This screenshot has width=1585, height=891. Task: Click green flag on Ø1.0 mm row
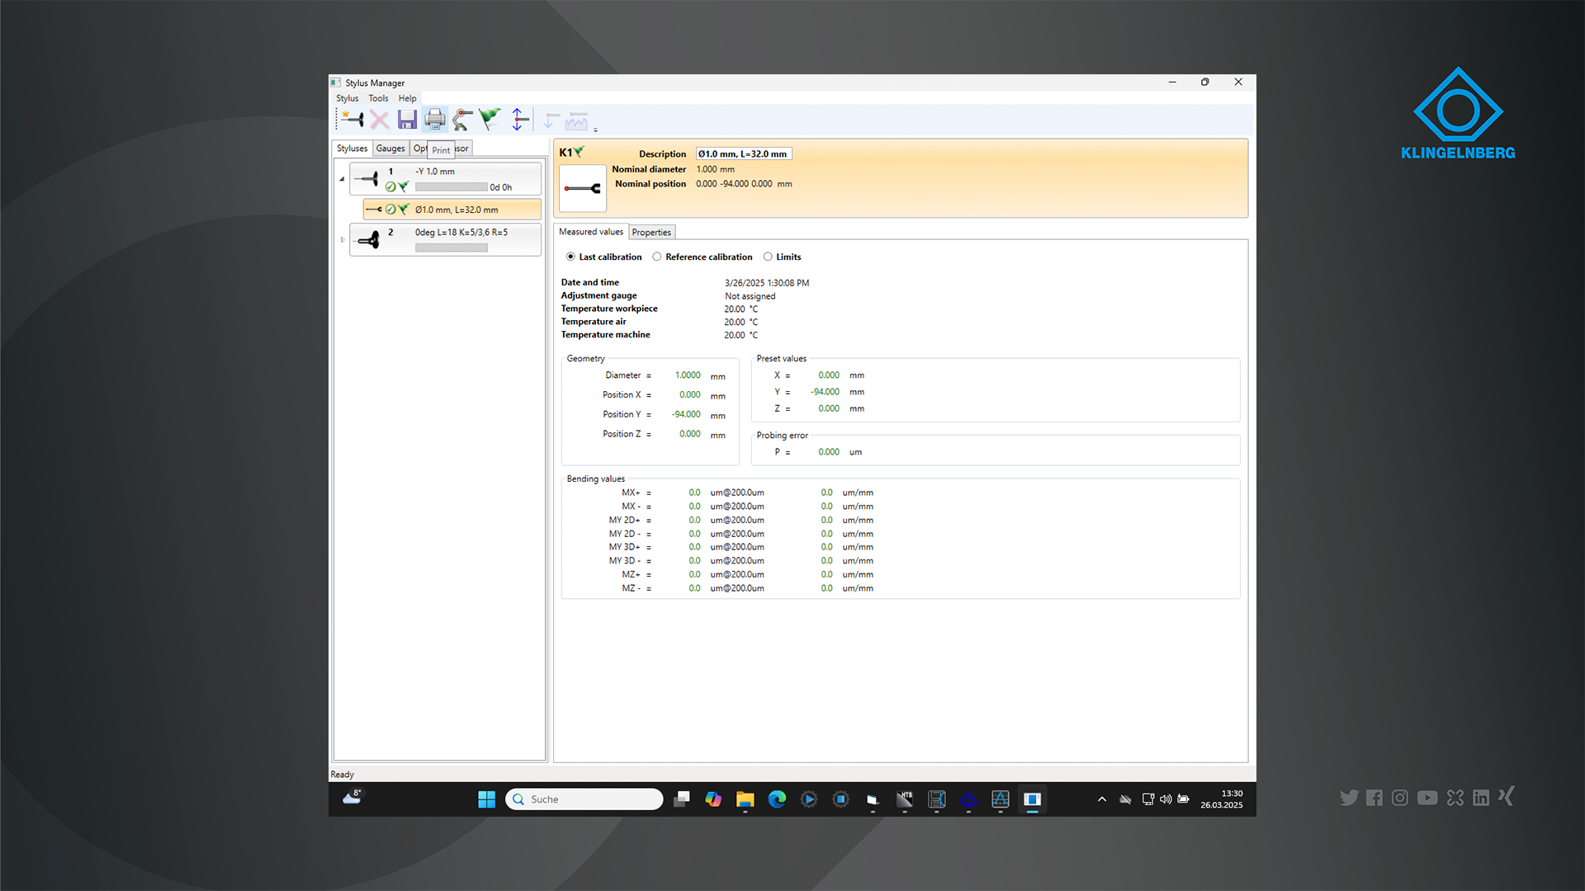[x=403, y=210]
